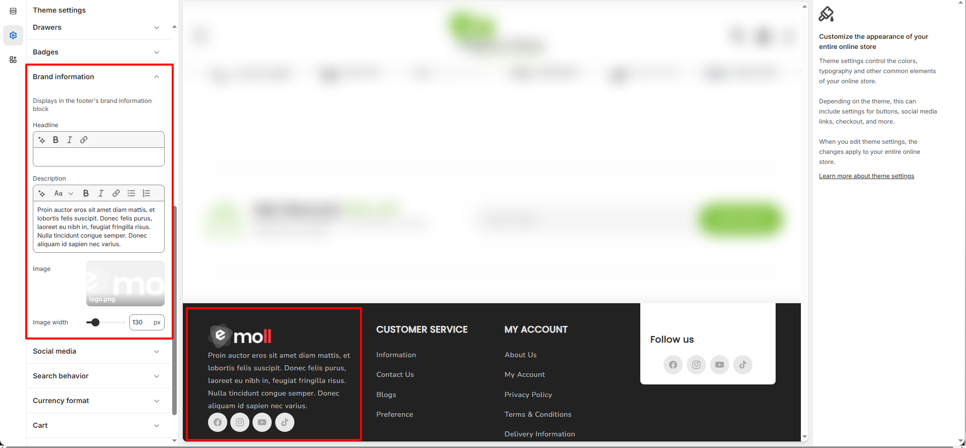Insert a link in the Headline editor
This screenshot has width=966, height=448.
tap(84, 140)
